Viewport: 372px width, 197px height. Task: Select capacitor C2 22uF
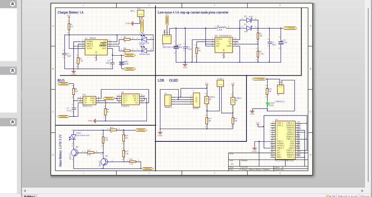click(281, 43)
